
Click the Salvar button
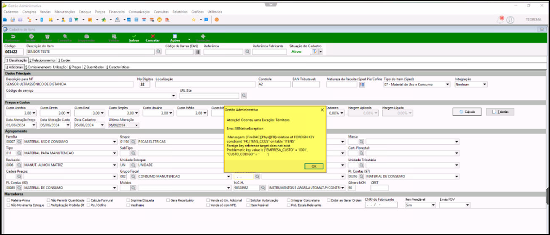point(134,38)
